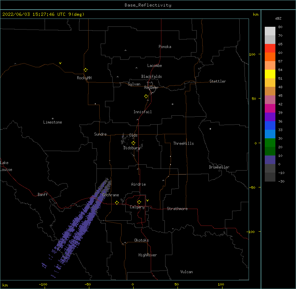Click the RockyMH label

pos(84,78)
